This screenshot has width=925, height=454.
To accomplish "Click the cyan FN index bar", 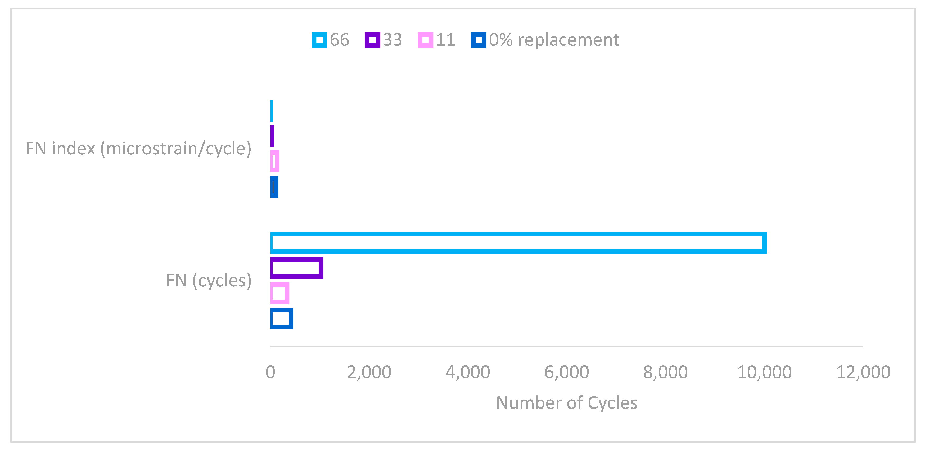I will point(272,111).
